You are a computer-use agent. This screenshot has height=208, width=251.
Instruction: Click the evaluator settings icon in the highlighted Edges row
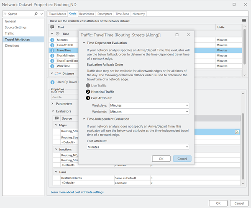click(x=237, y=131)
